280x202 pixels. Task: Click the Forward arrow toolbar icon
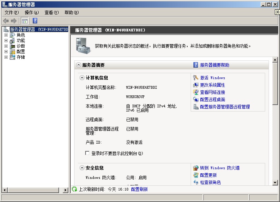14,21
